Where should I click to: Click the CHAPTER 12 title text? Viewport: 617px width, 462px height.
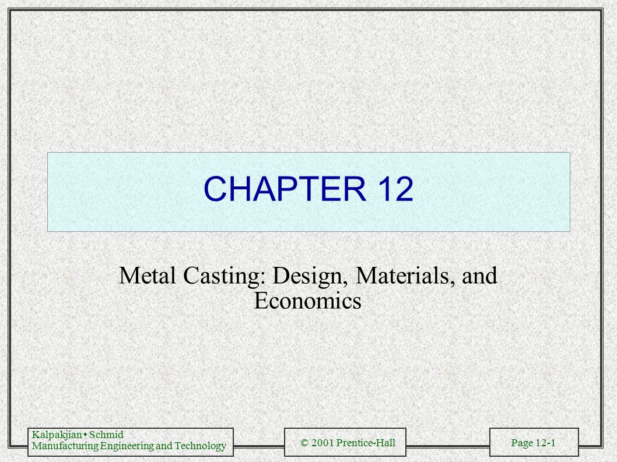pos(308,189)
